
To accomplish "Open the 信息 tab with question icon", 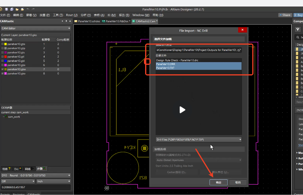I will (6, 169).
